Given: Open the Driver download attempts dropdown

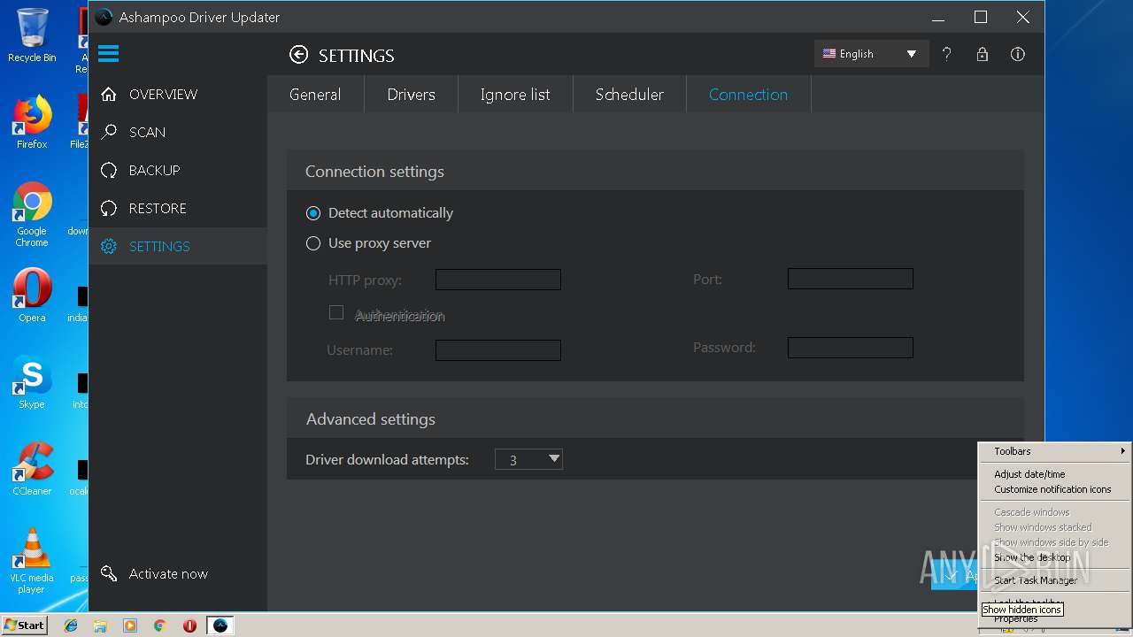Looking at the screenshot, I should click(x=529, y=459).
